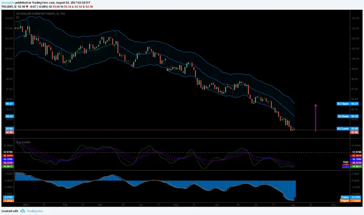This screenshot has width=364, height=215.
Task: Click 104.00 on the right price scale
Action: coord(355,18)
